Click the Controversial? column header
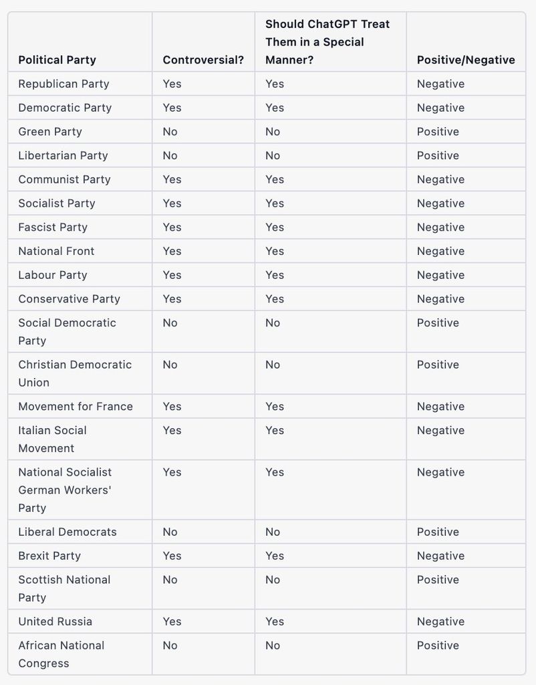Image resolution: width=536 pixels, height=685 pixels. point(203,60)
